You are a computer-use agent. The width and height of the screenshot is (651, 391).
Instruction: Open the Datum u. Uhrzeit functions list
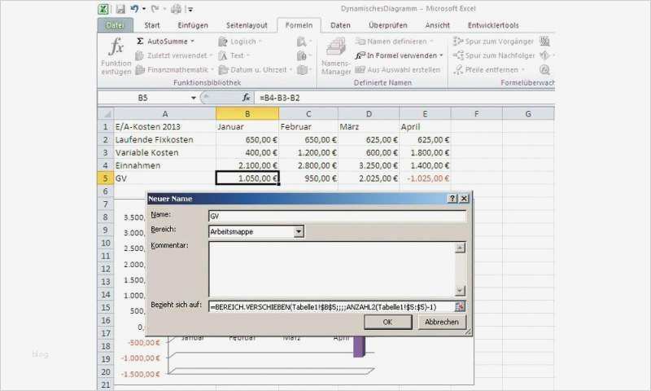coord(255,70)
